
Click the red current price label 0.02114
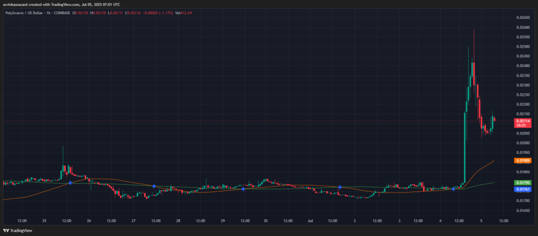click(x=523, y=121)
